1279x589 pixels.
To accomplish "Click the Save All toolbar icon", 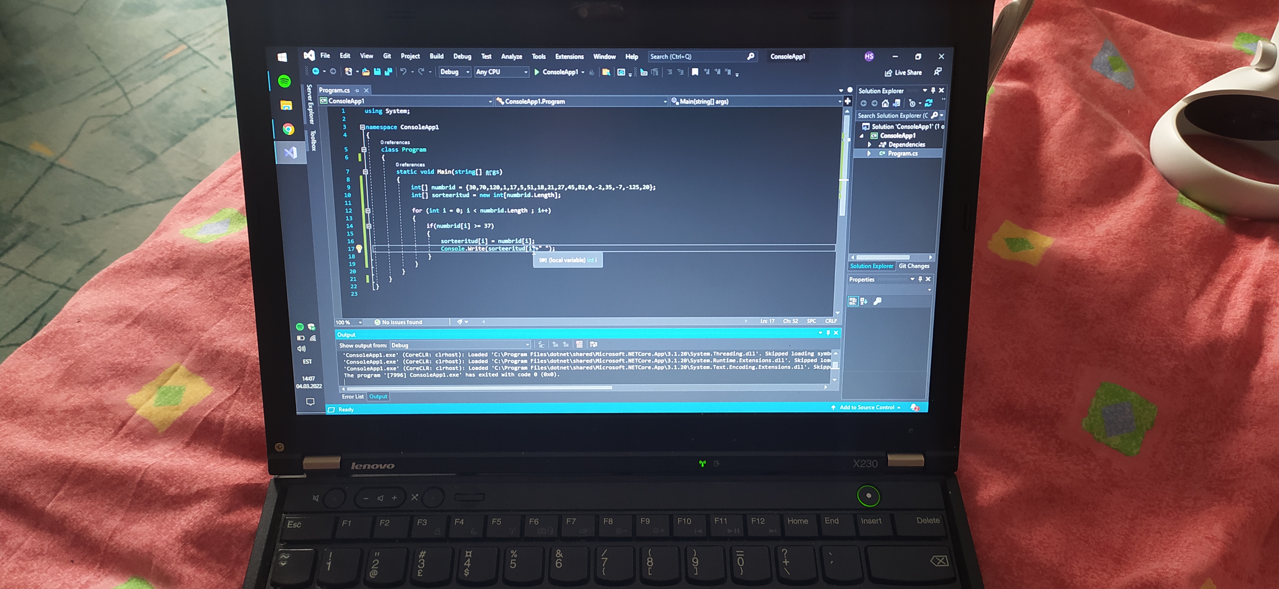I will (x=388, y=72).
